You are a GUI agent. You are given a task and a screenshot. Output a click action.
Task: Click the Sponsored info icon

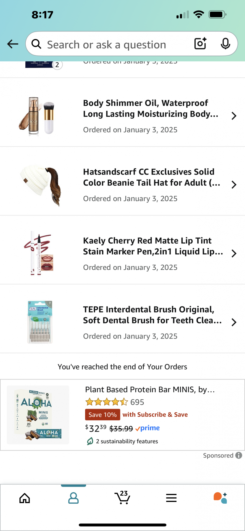(x=239, y=455)
